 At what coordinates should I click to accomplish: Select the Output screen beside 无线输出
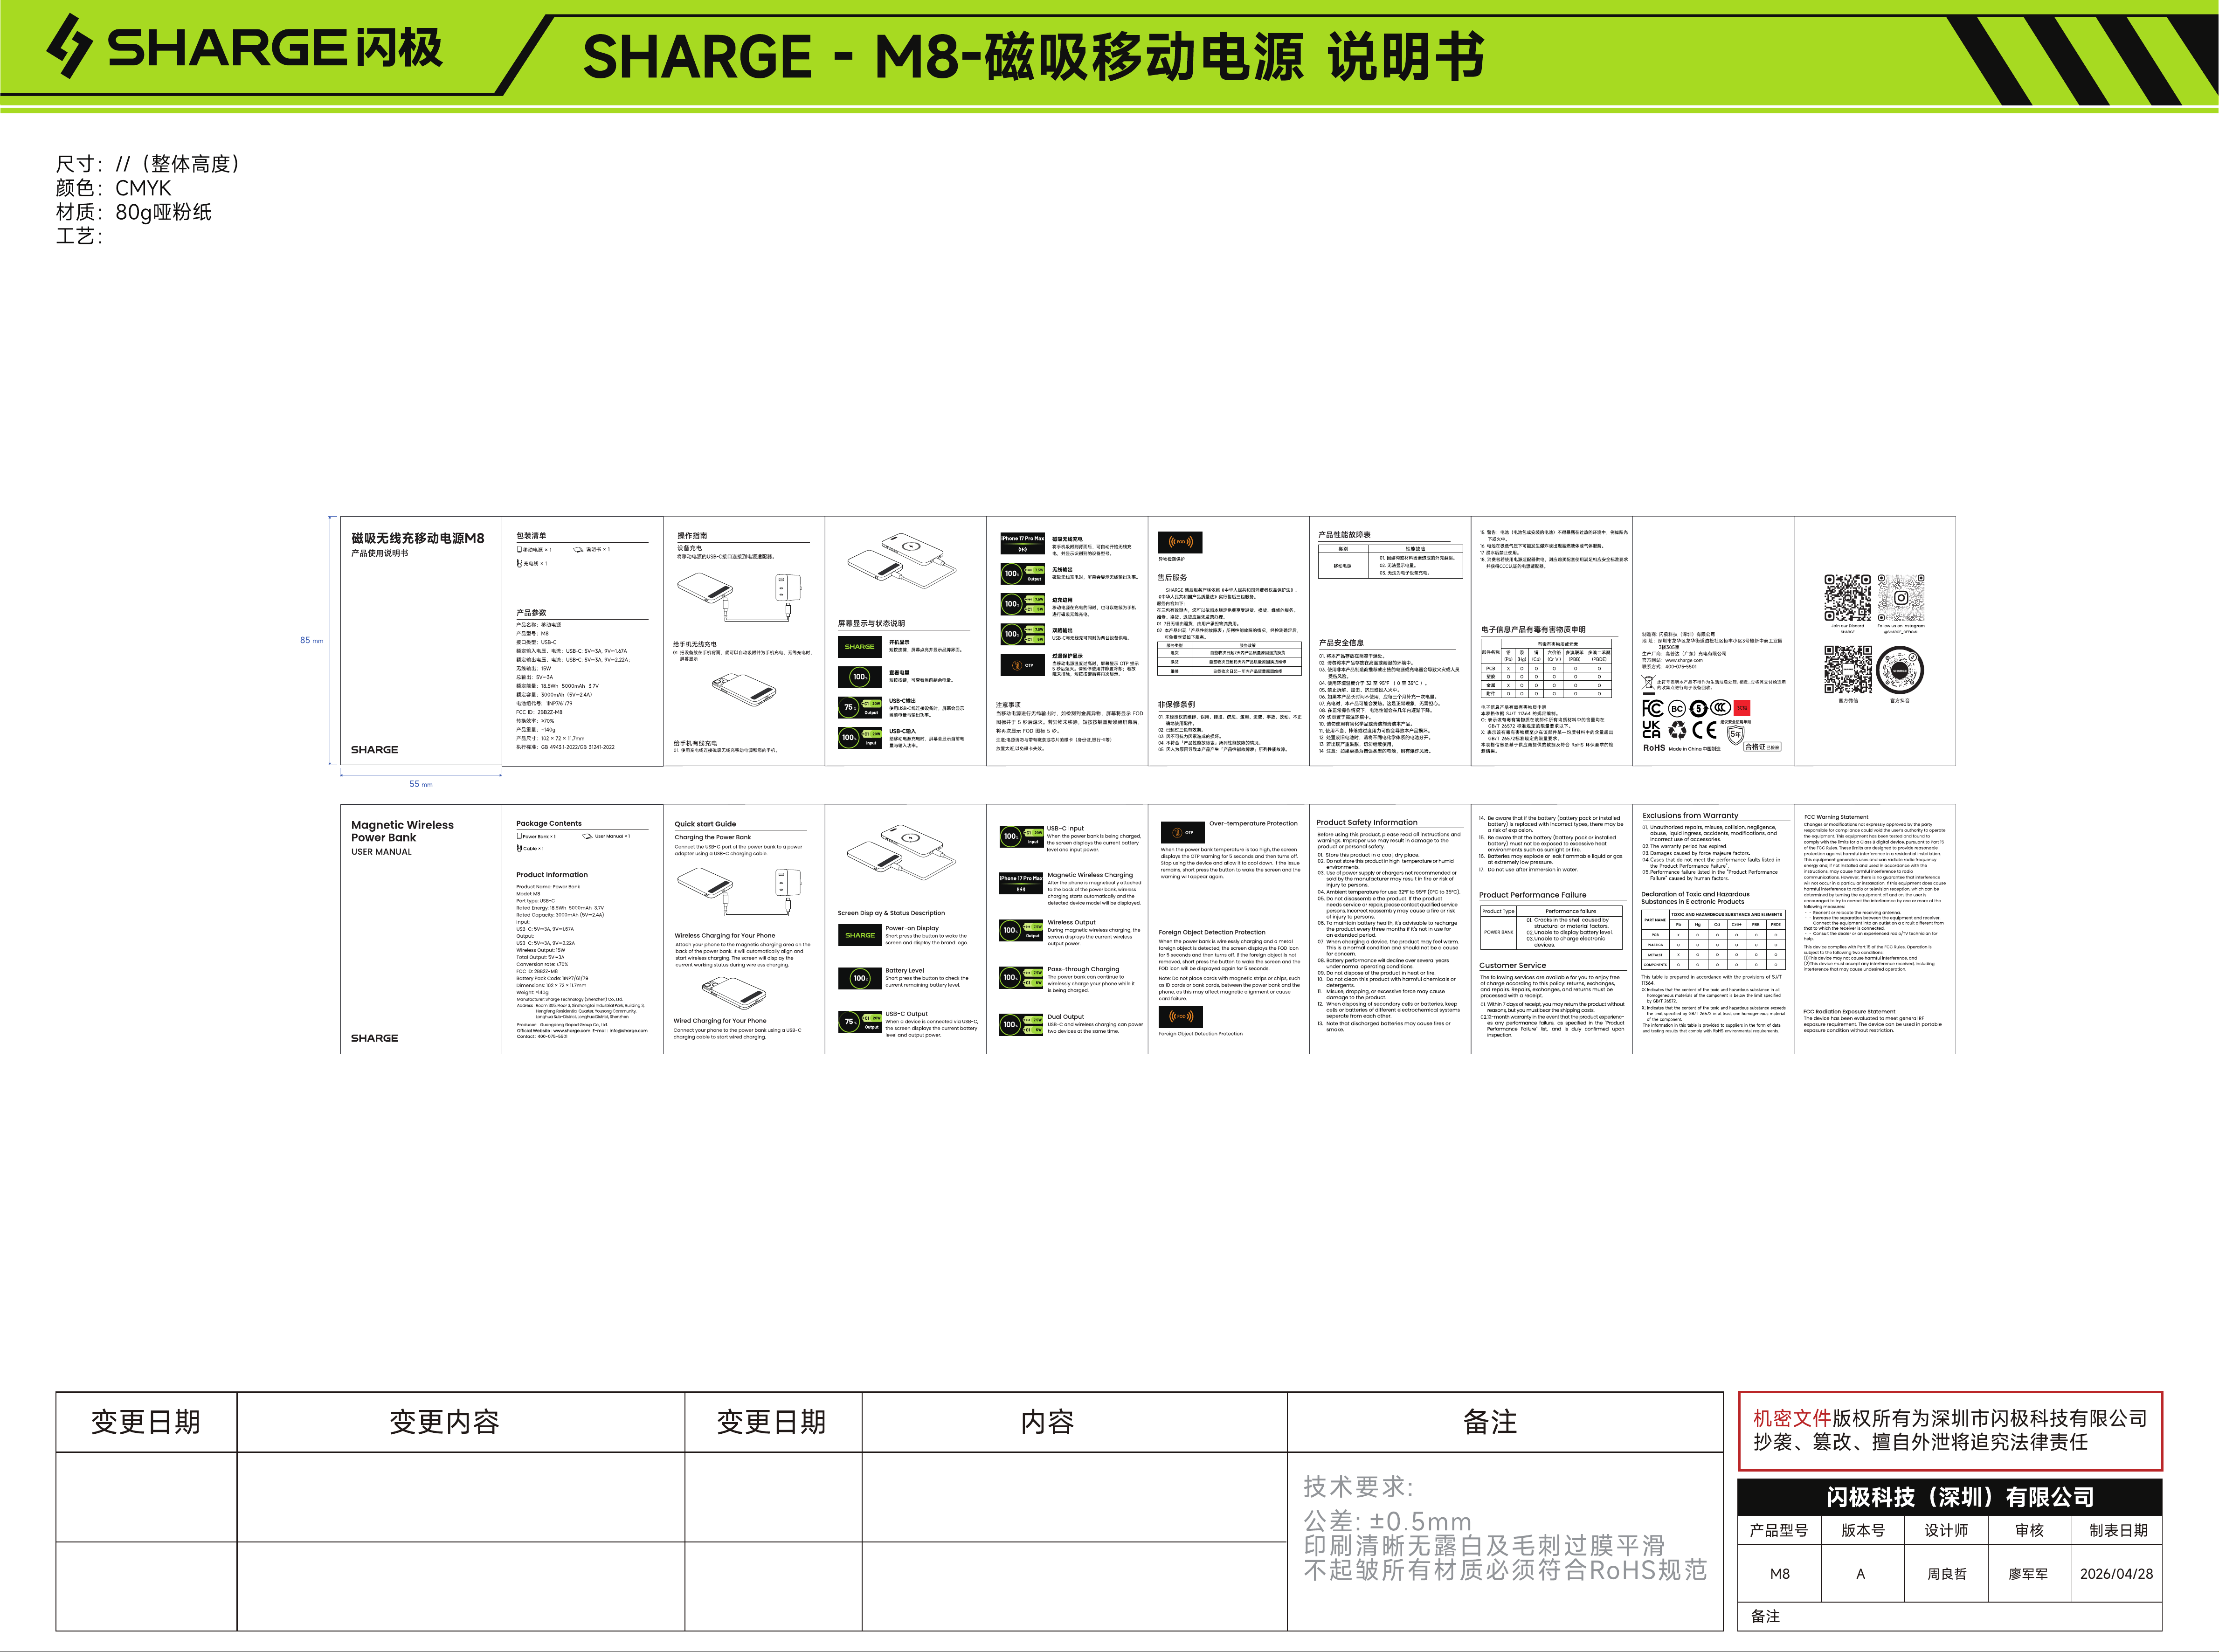[1022, 574]
